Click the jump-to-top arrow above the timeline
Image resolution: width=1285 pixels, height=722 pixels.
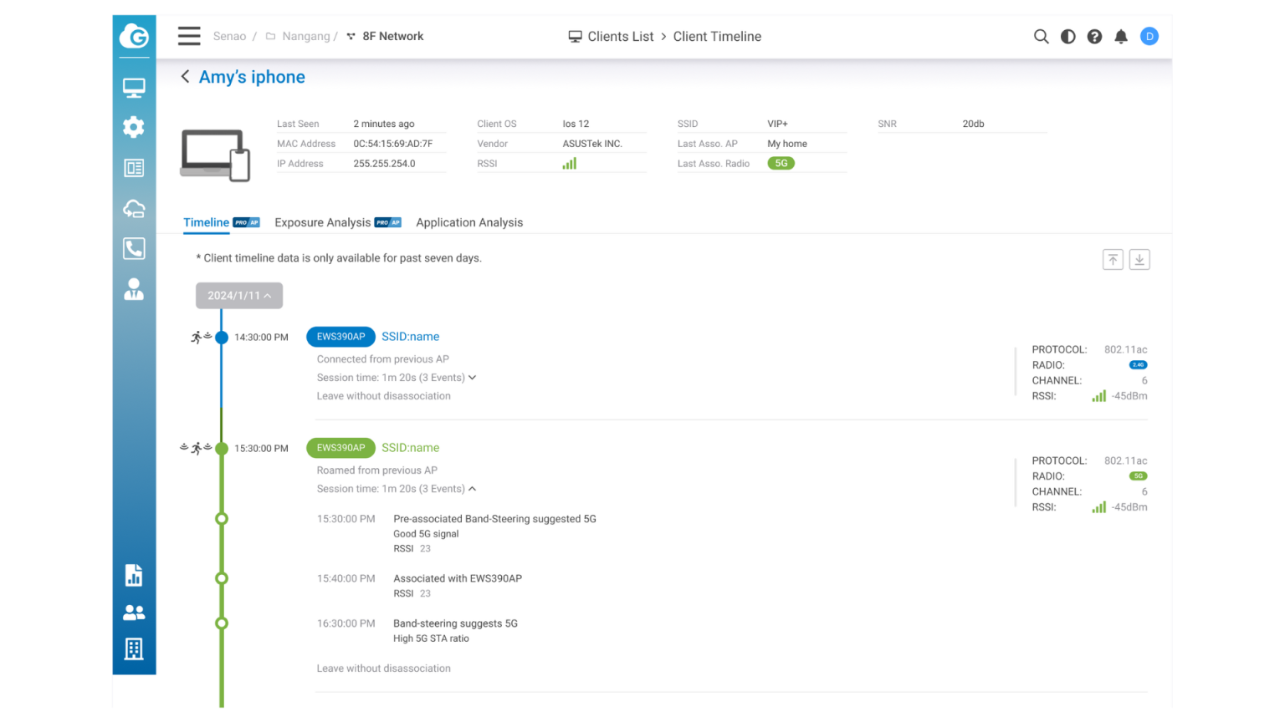pyautogui.click(x=1113, y=259)
